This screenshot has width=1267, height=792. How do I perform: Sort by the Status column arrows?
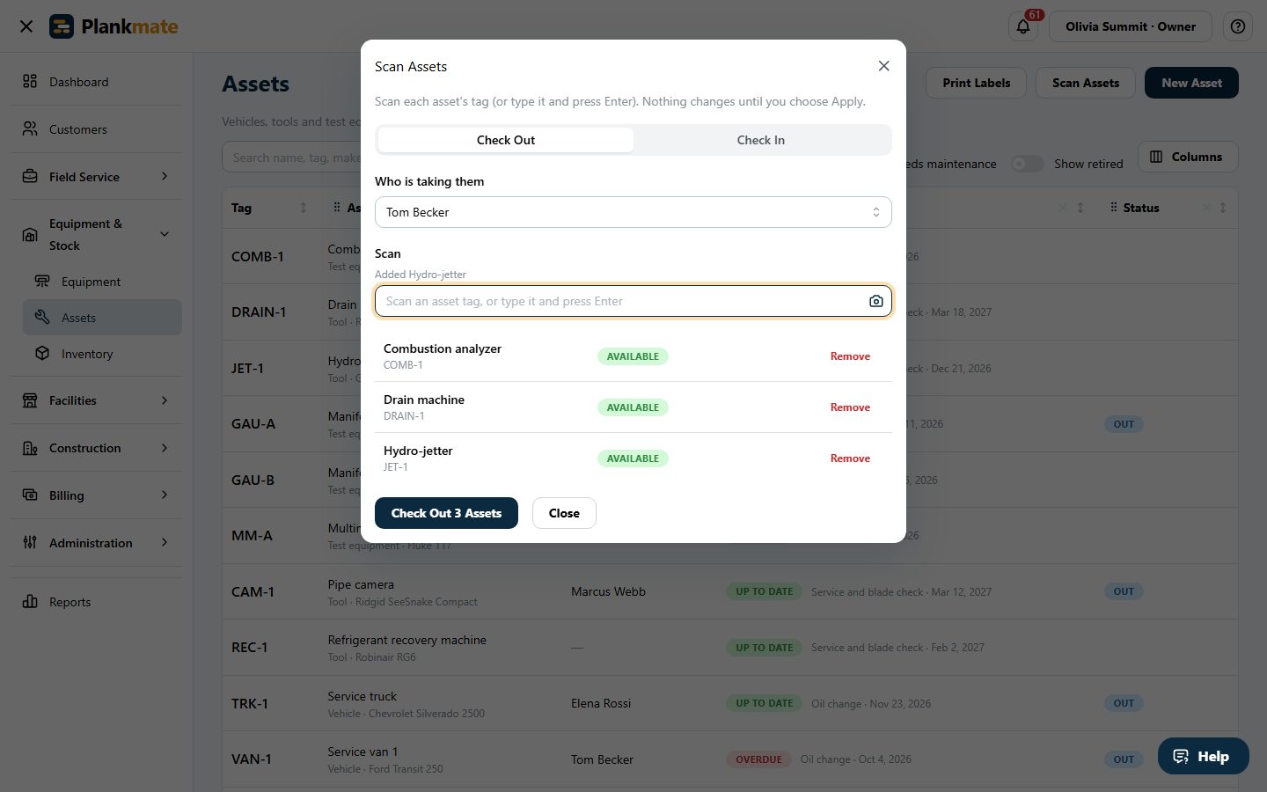(x=1223, y=208)
